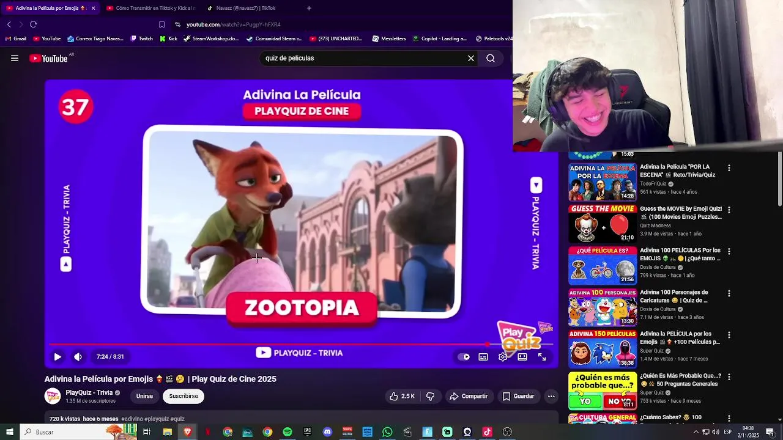Save the video with Guardar
The height and width of the screenshot is (440, 783).
coord(519,396)
